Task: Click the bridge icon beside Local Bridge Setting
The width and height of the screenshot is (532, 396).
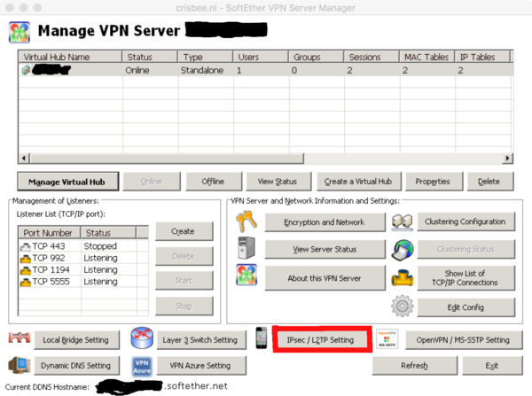Action: (20, 338)
